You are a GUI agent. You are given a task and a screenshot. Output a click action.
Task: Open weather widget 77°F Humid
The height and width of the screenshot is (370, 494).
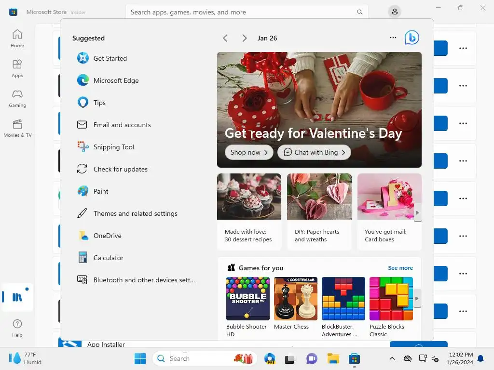(25, 358)
